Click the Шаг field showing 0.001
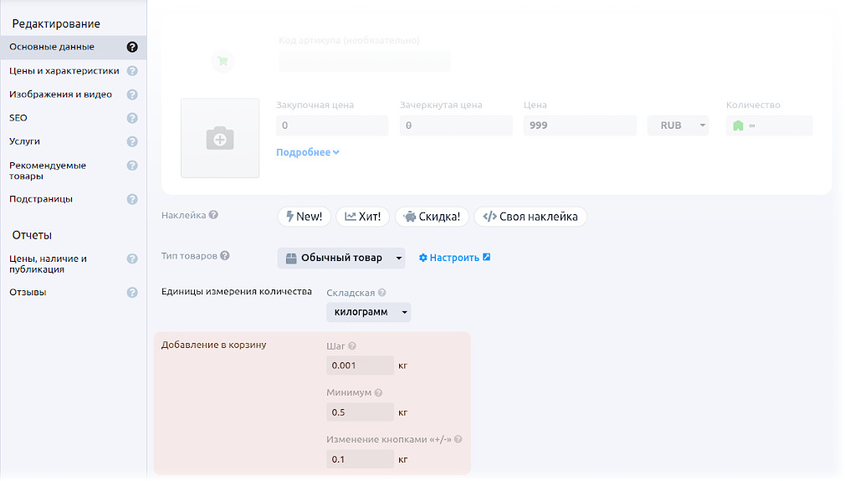Screen dimensions: 845x481 360,366
